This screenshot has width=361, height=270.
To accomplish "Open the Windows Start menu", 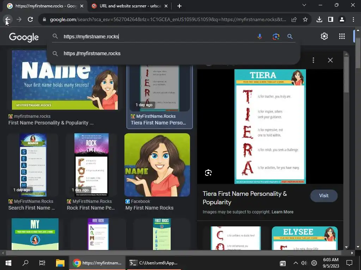I will [x=8, y=263].
